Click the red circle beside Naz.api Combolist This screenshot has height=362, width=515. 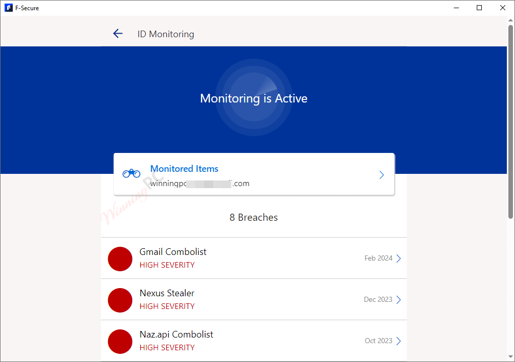pyautogui.click(x=120, y=342)
